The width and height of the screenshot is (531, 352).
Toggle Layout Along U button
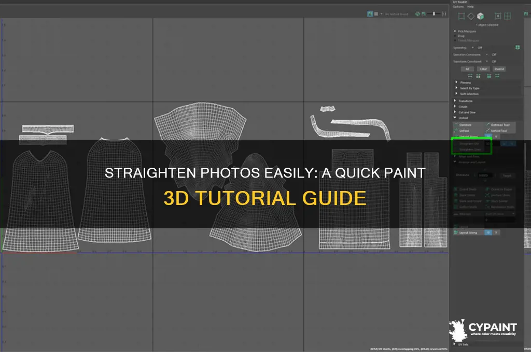coord(488,232)
